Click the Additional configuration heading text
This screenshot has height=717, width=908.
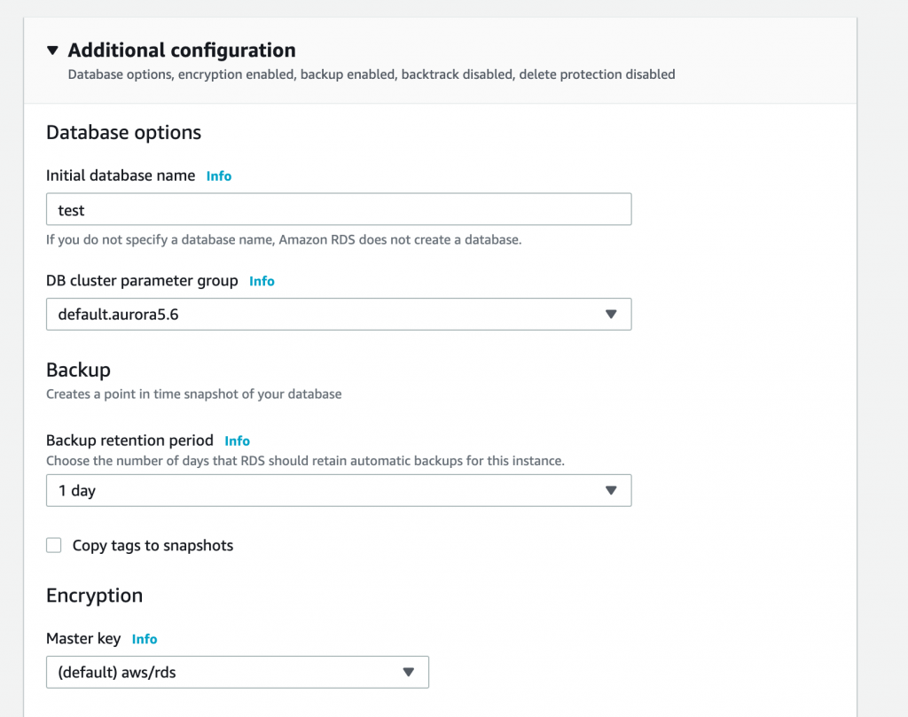pos(182,51)
